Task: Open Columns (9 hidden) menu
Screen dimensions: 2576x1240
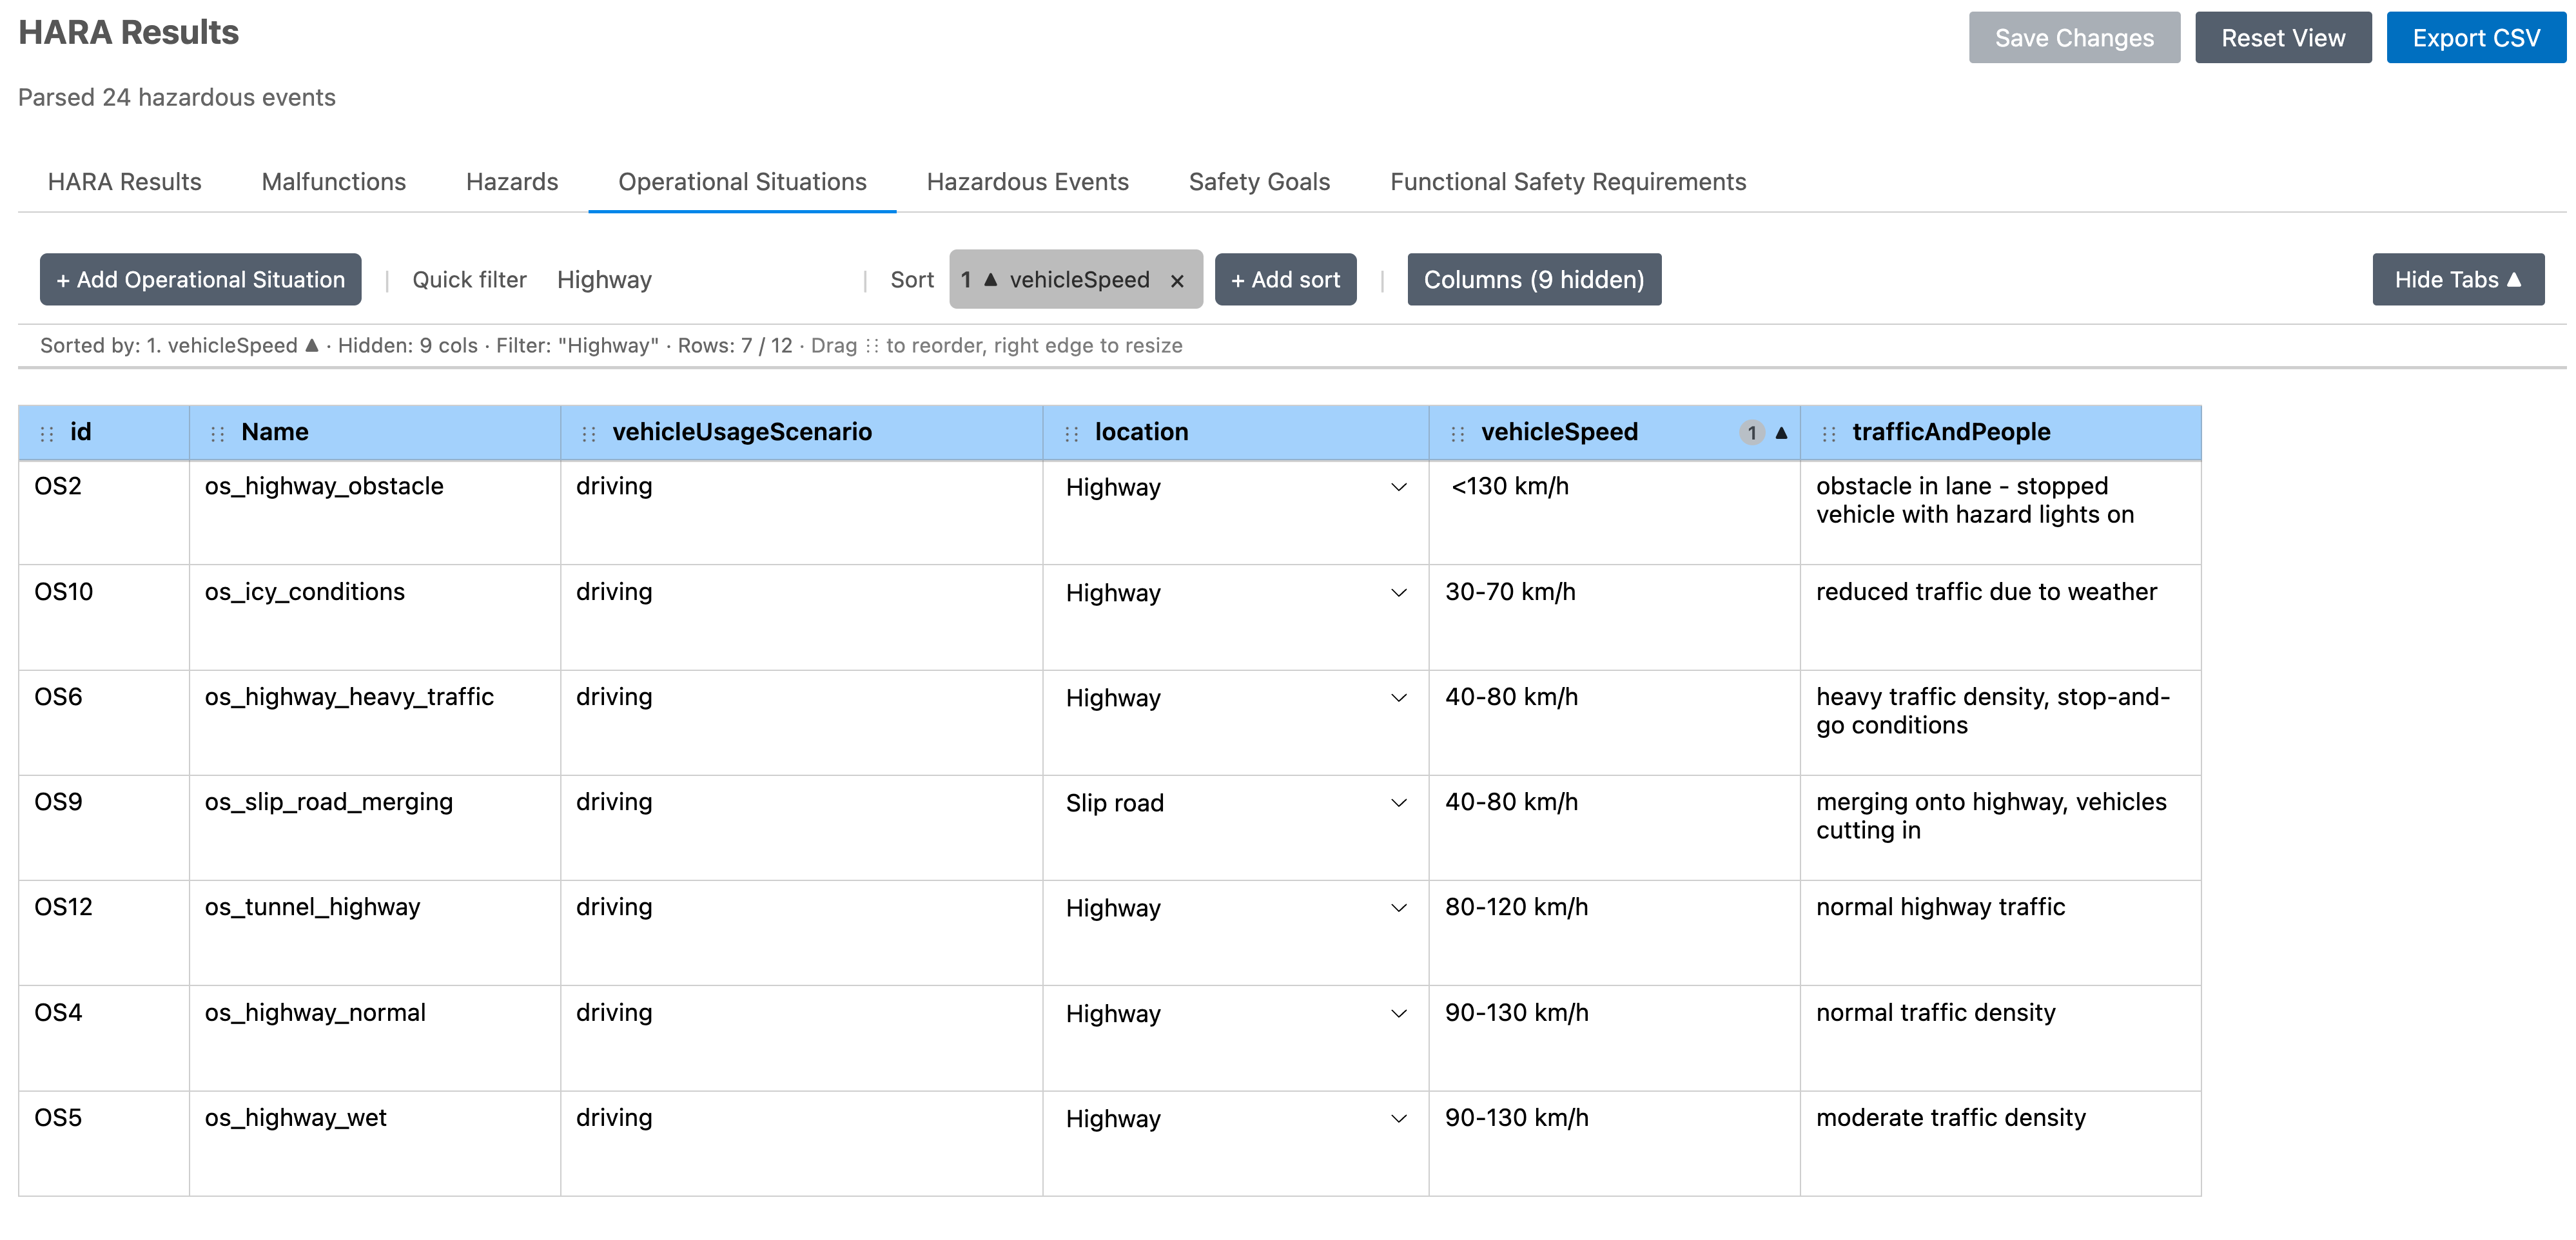Action: 1533,280
